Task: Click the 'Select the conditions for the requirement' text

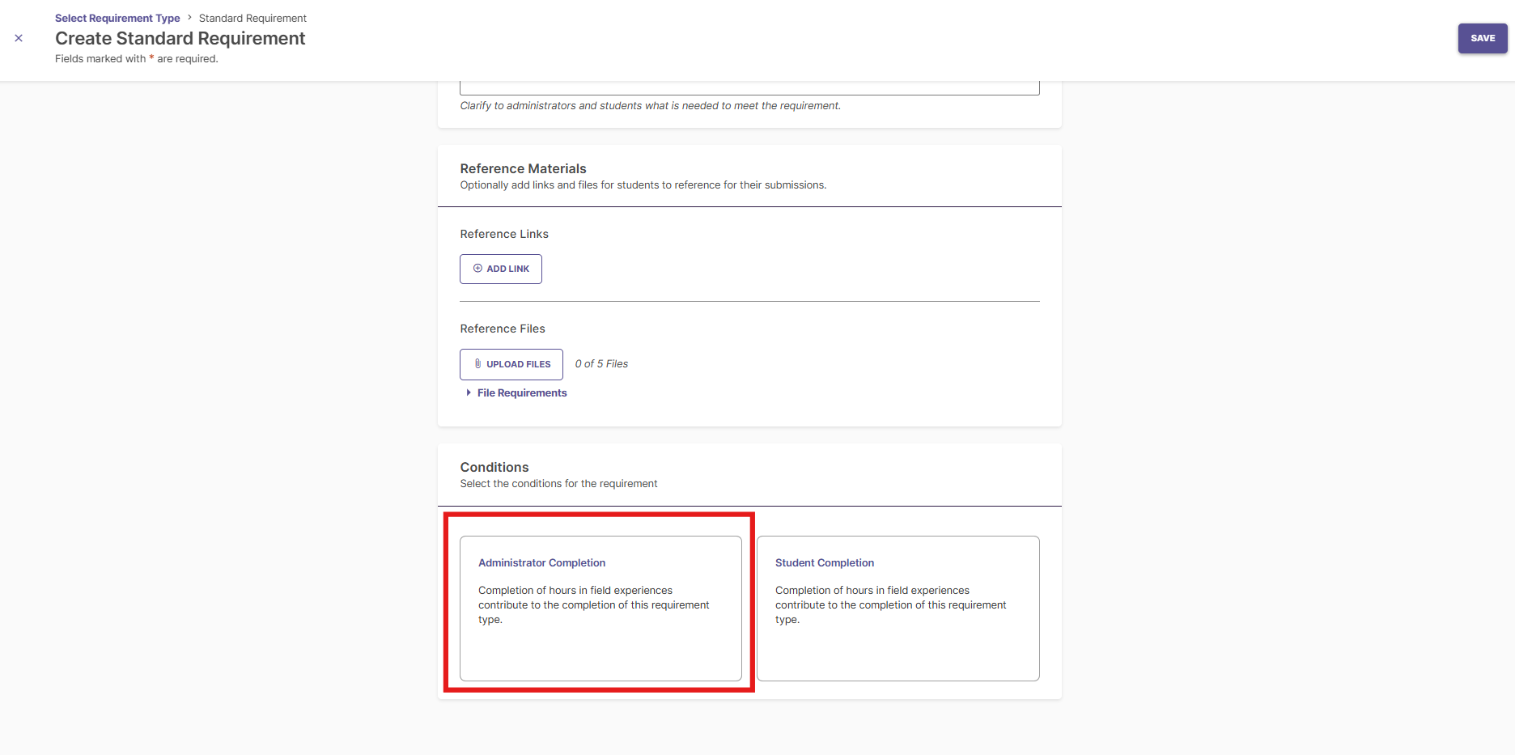Action: pyautogui.click(x=558, y=484)
